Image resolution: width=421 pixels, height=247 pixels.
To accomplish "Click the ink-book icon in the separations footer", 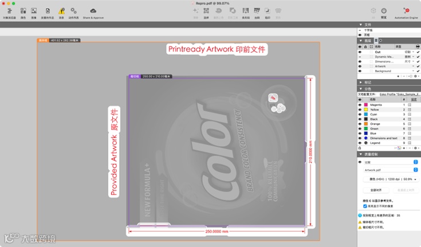I will pos(399,148).
